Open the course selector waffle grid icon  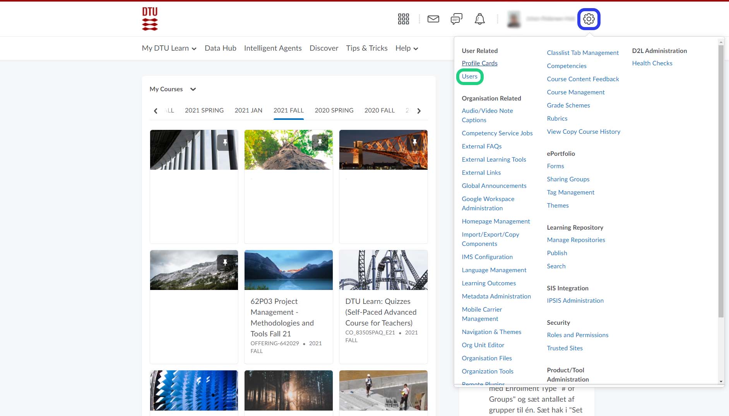403,19
